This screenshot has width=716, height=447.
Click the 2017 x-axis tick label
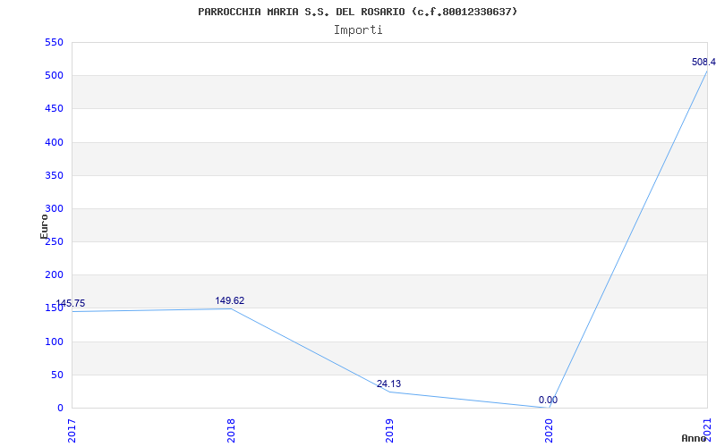72,431
